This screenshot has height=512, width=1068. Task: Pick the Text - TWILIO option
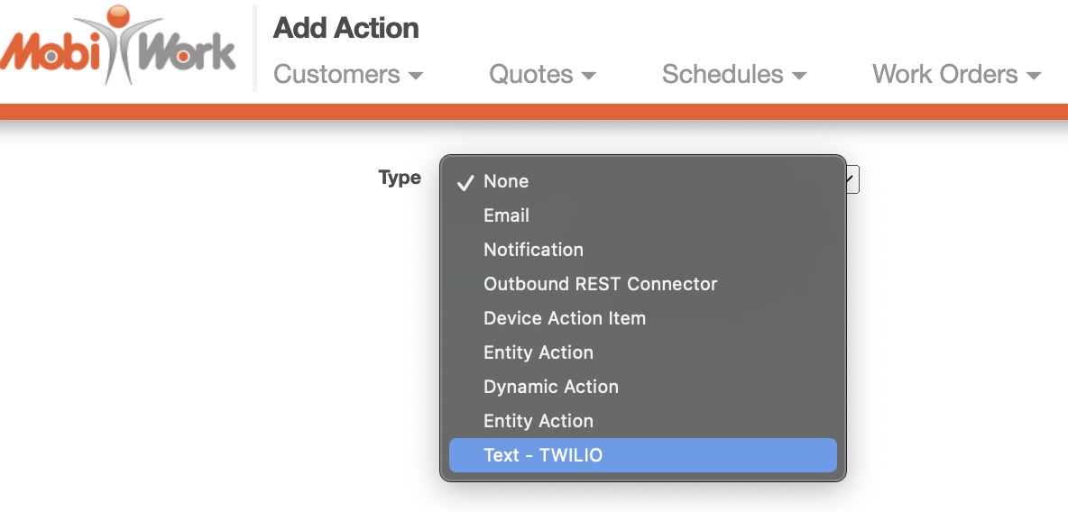(x=543, y=455)
